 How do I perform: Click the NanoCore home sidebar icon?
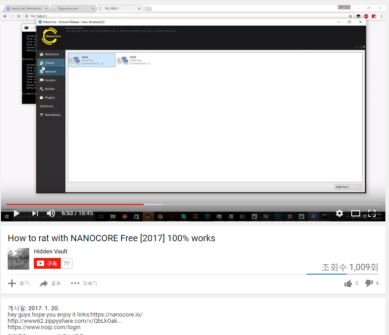click(41, 54)
